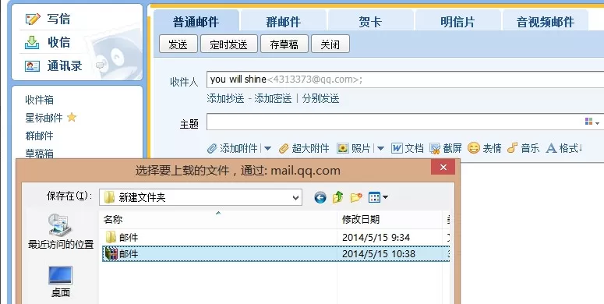
Task: Close the file upload dialog
Action: pyautogui.click(x=443, y=168)
